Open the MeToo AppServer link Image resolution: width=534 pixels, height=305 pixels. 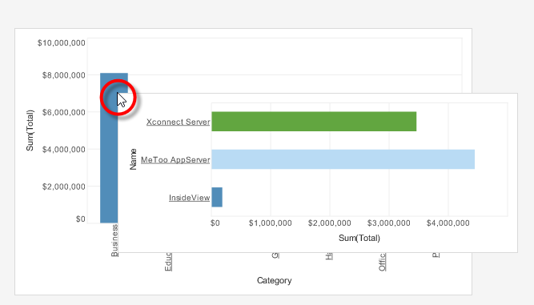click(x=175, y=159)
